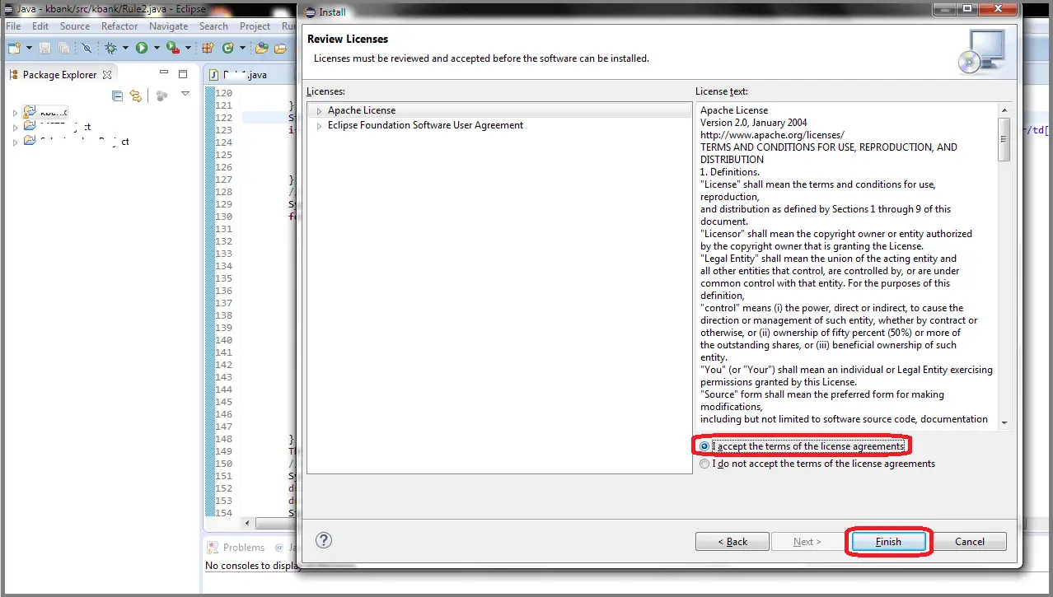
Task: Open the Package Explorer View Menu triangle
Action: pos(185,94)
